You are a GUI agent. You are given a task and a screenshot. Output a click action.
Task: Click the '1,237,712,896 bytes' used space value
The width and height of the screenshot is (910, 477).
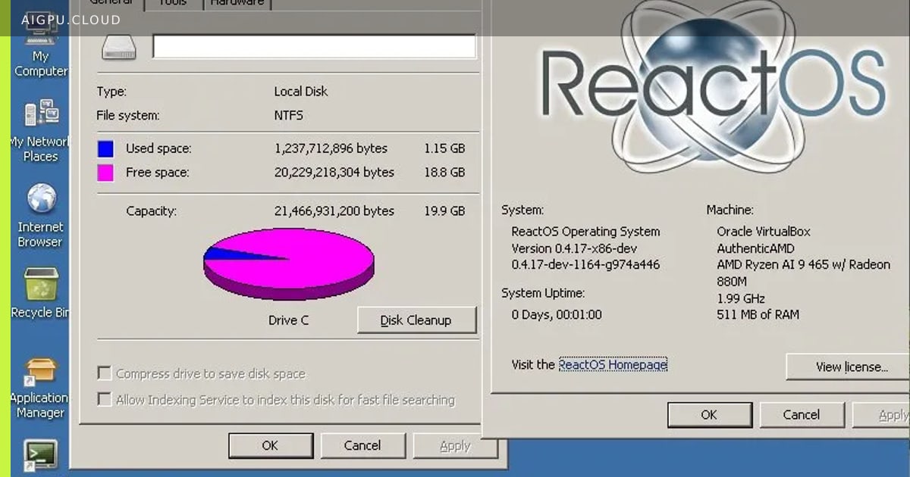click(331, 148)
